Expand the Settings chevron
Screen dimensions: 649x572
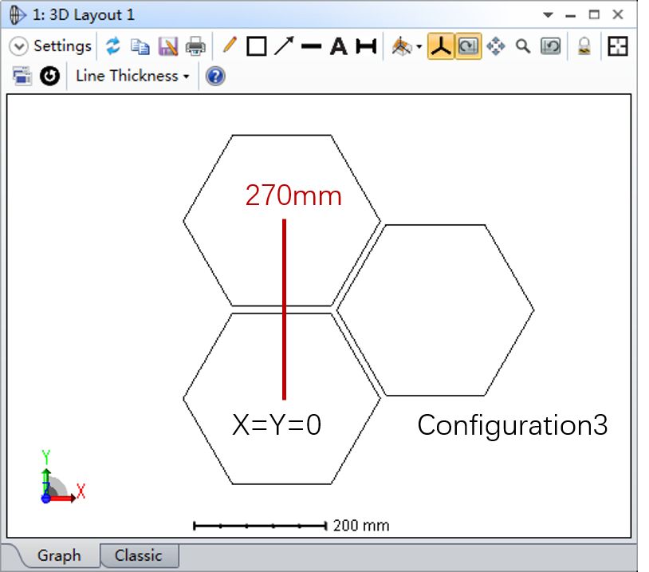[18, 46]
